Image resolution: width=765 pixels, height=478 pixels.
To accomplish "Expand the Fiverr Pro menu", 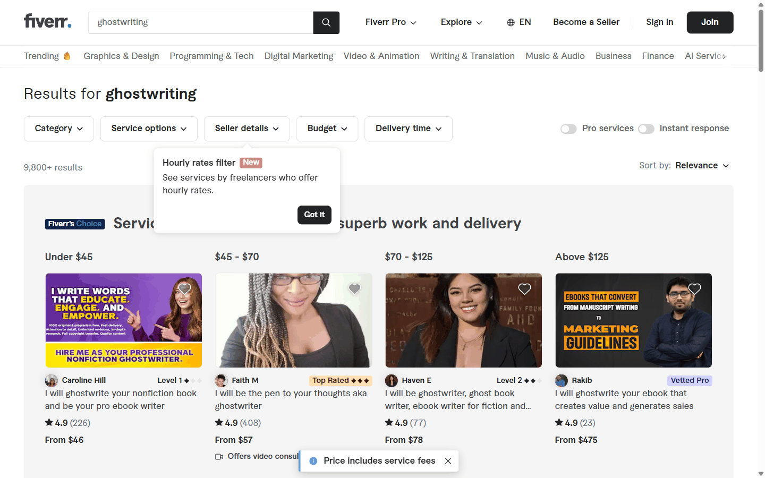I will tap(391, 22).
